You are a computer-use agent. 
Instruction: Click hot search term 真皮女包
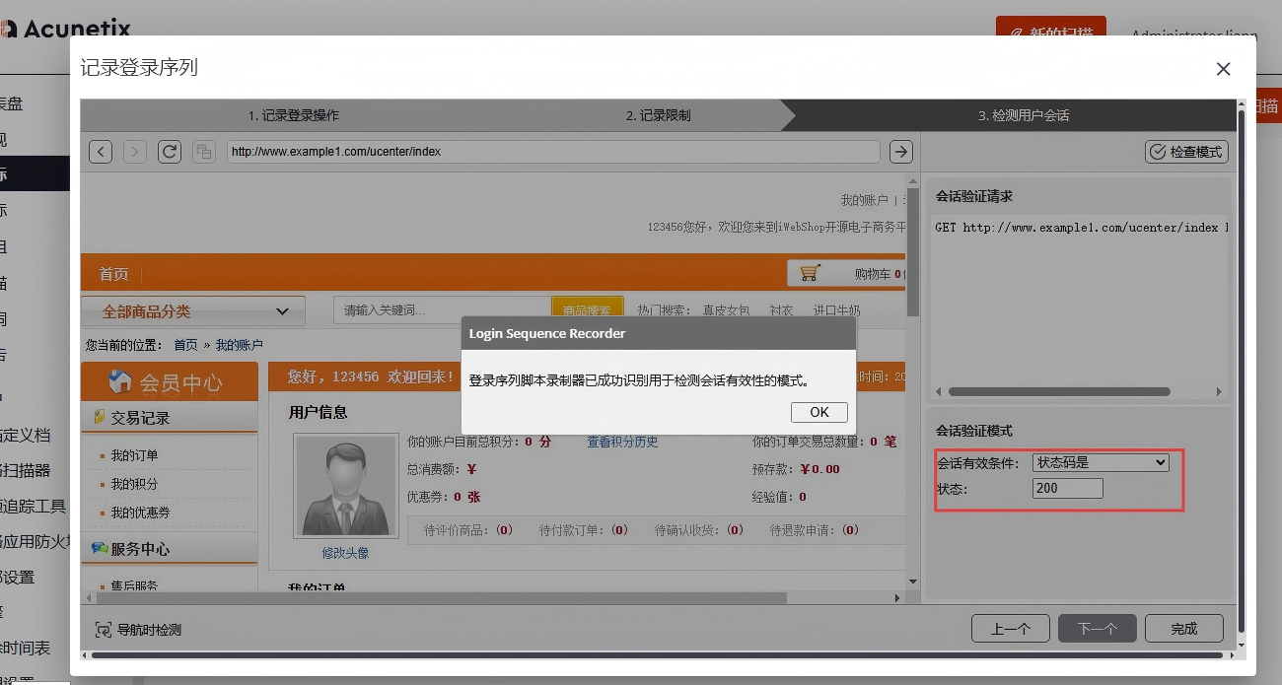click(726, 310)
